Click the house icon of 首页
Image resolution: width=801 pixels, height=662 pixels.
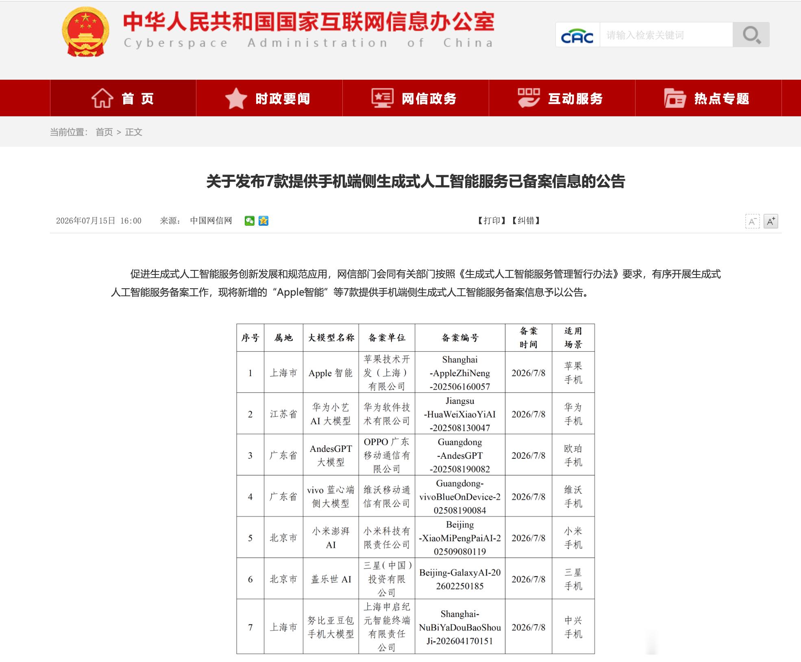(102, 98)
